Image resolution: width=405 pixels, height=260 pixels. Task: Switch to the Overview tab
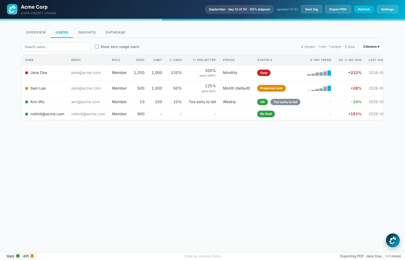tap(36, 32)
